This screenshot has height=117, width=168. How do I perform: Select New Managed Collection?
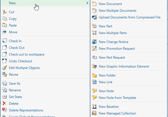[117, 113]
